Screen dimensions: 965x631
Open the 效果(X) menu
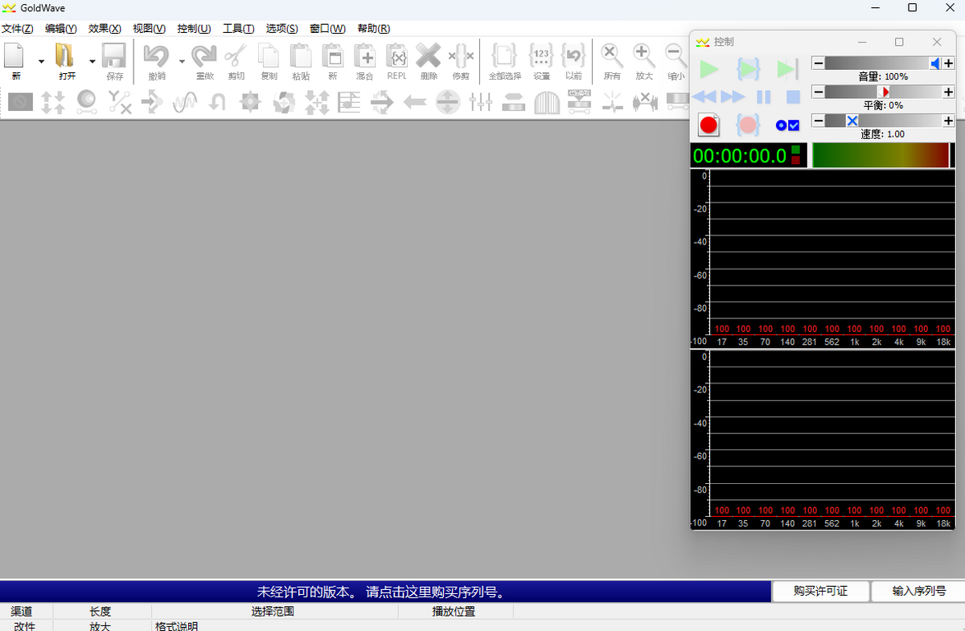point(105,28)
